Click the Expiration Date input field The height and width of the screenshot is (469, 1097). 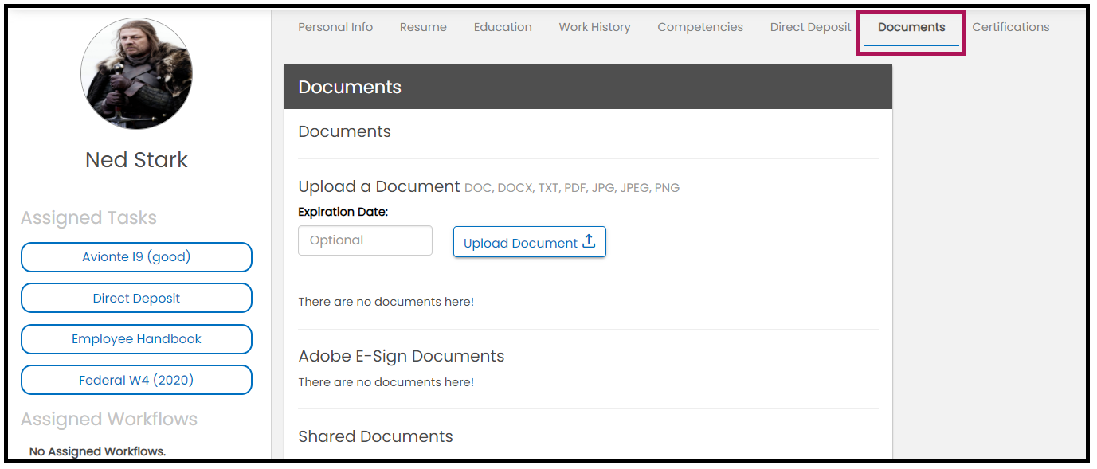(365, 240)
